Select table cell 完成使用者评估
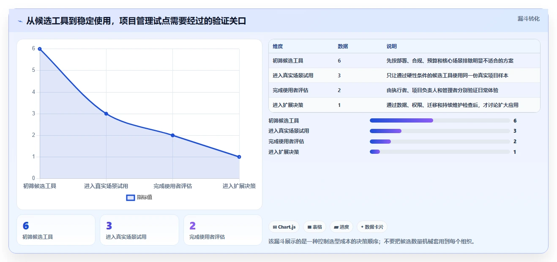557x262 pixels. pyautogui.click(x=290, y=90)
